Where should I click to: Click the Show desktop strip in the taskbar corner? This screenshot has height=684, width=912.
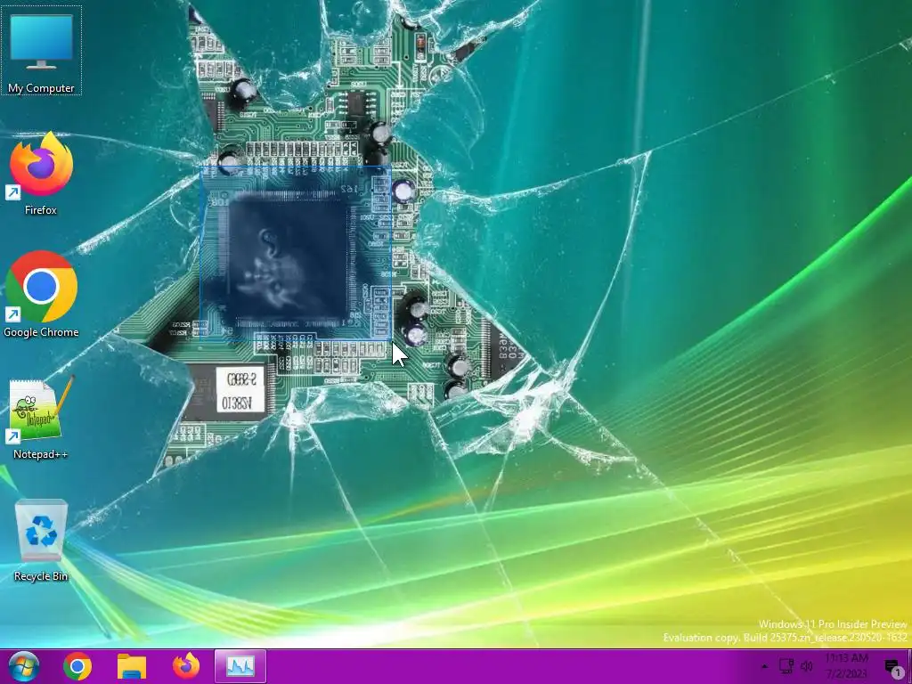click(909, 666)
